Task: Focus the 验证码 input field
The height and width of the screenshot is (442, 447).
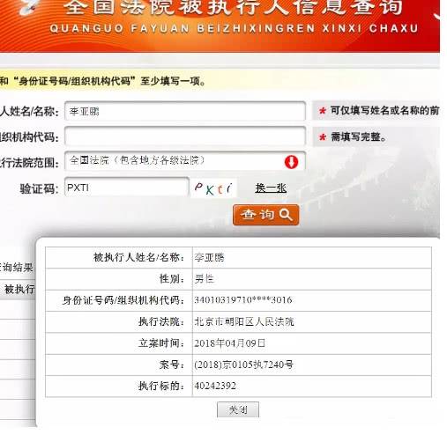Action: [x=126, y=187]
